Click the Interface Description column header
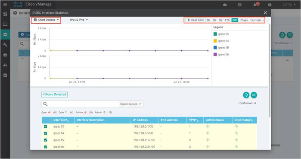Viewport: 301px width, 159px height. 102,120
